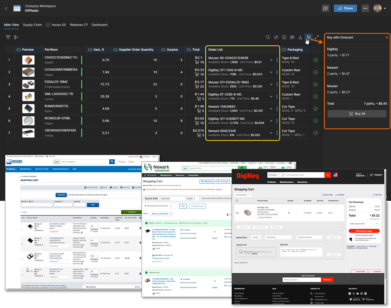Show the info panel icon
Viewport: 391px width, 308px height.
284,37
